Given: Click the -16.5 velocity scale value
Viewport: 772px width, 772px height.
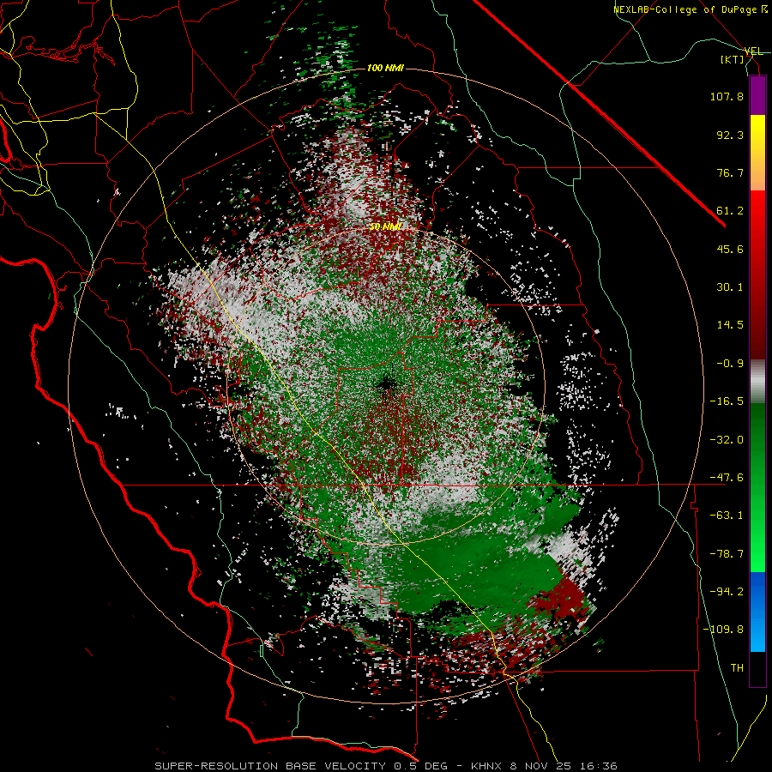Looking at the screenshot, I should pyautogui.click(x=727, y=401).
